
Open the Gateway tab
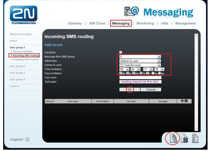pyautogui.click(x=75, y=24)
